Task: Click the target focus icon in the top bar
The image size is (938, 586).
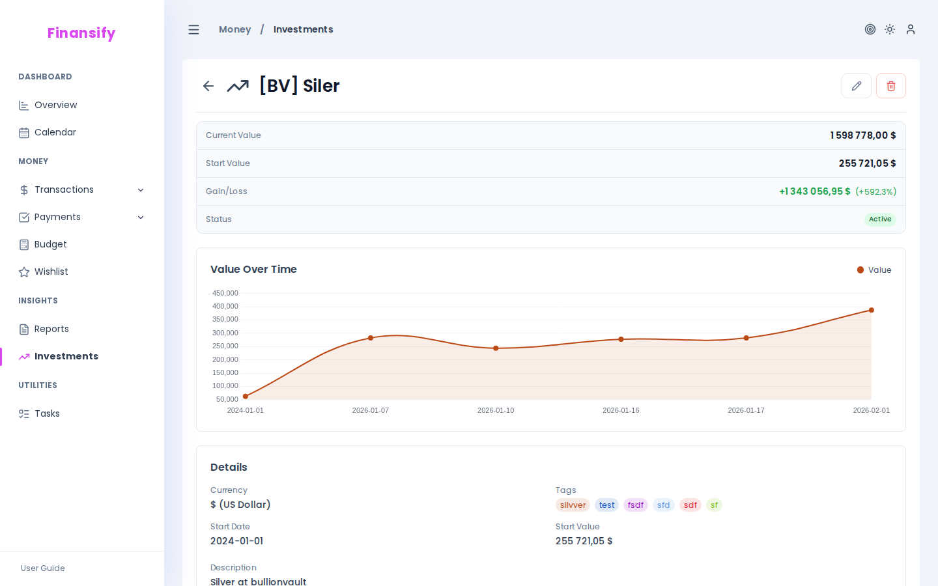Action: (x=870, y=29)
